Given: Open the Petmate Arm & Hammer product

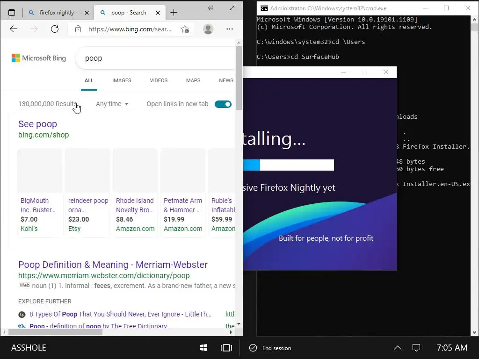Looking at the screenshot, I should point(183,193).
